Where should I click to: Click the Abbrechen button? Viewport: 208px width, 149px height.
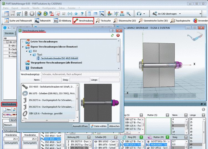pyautogui.click(x=114, y=126)
